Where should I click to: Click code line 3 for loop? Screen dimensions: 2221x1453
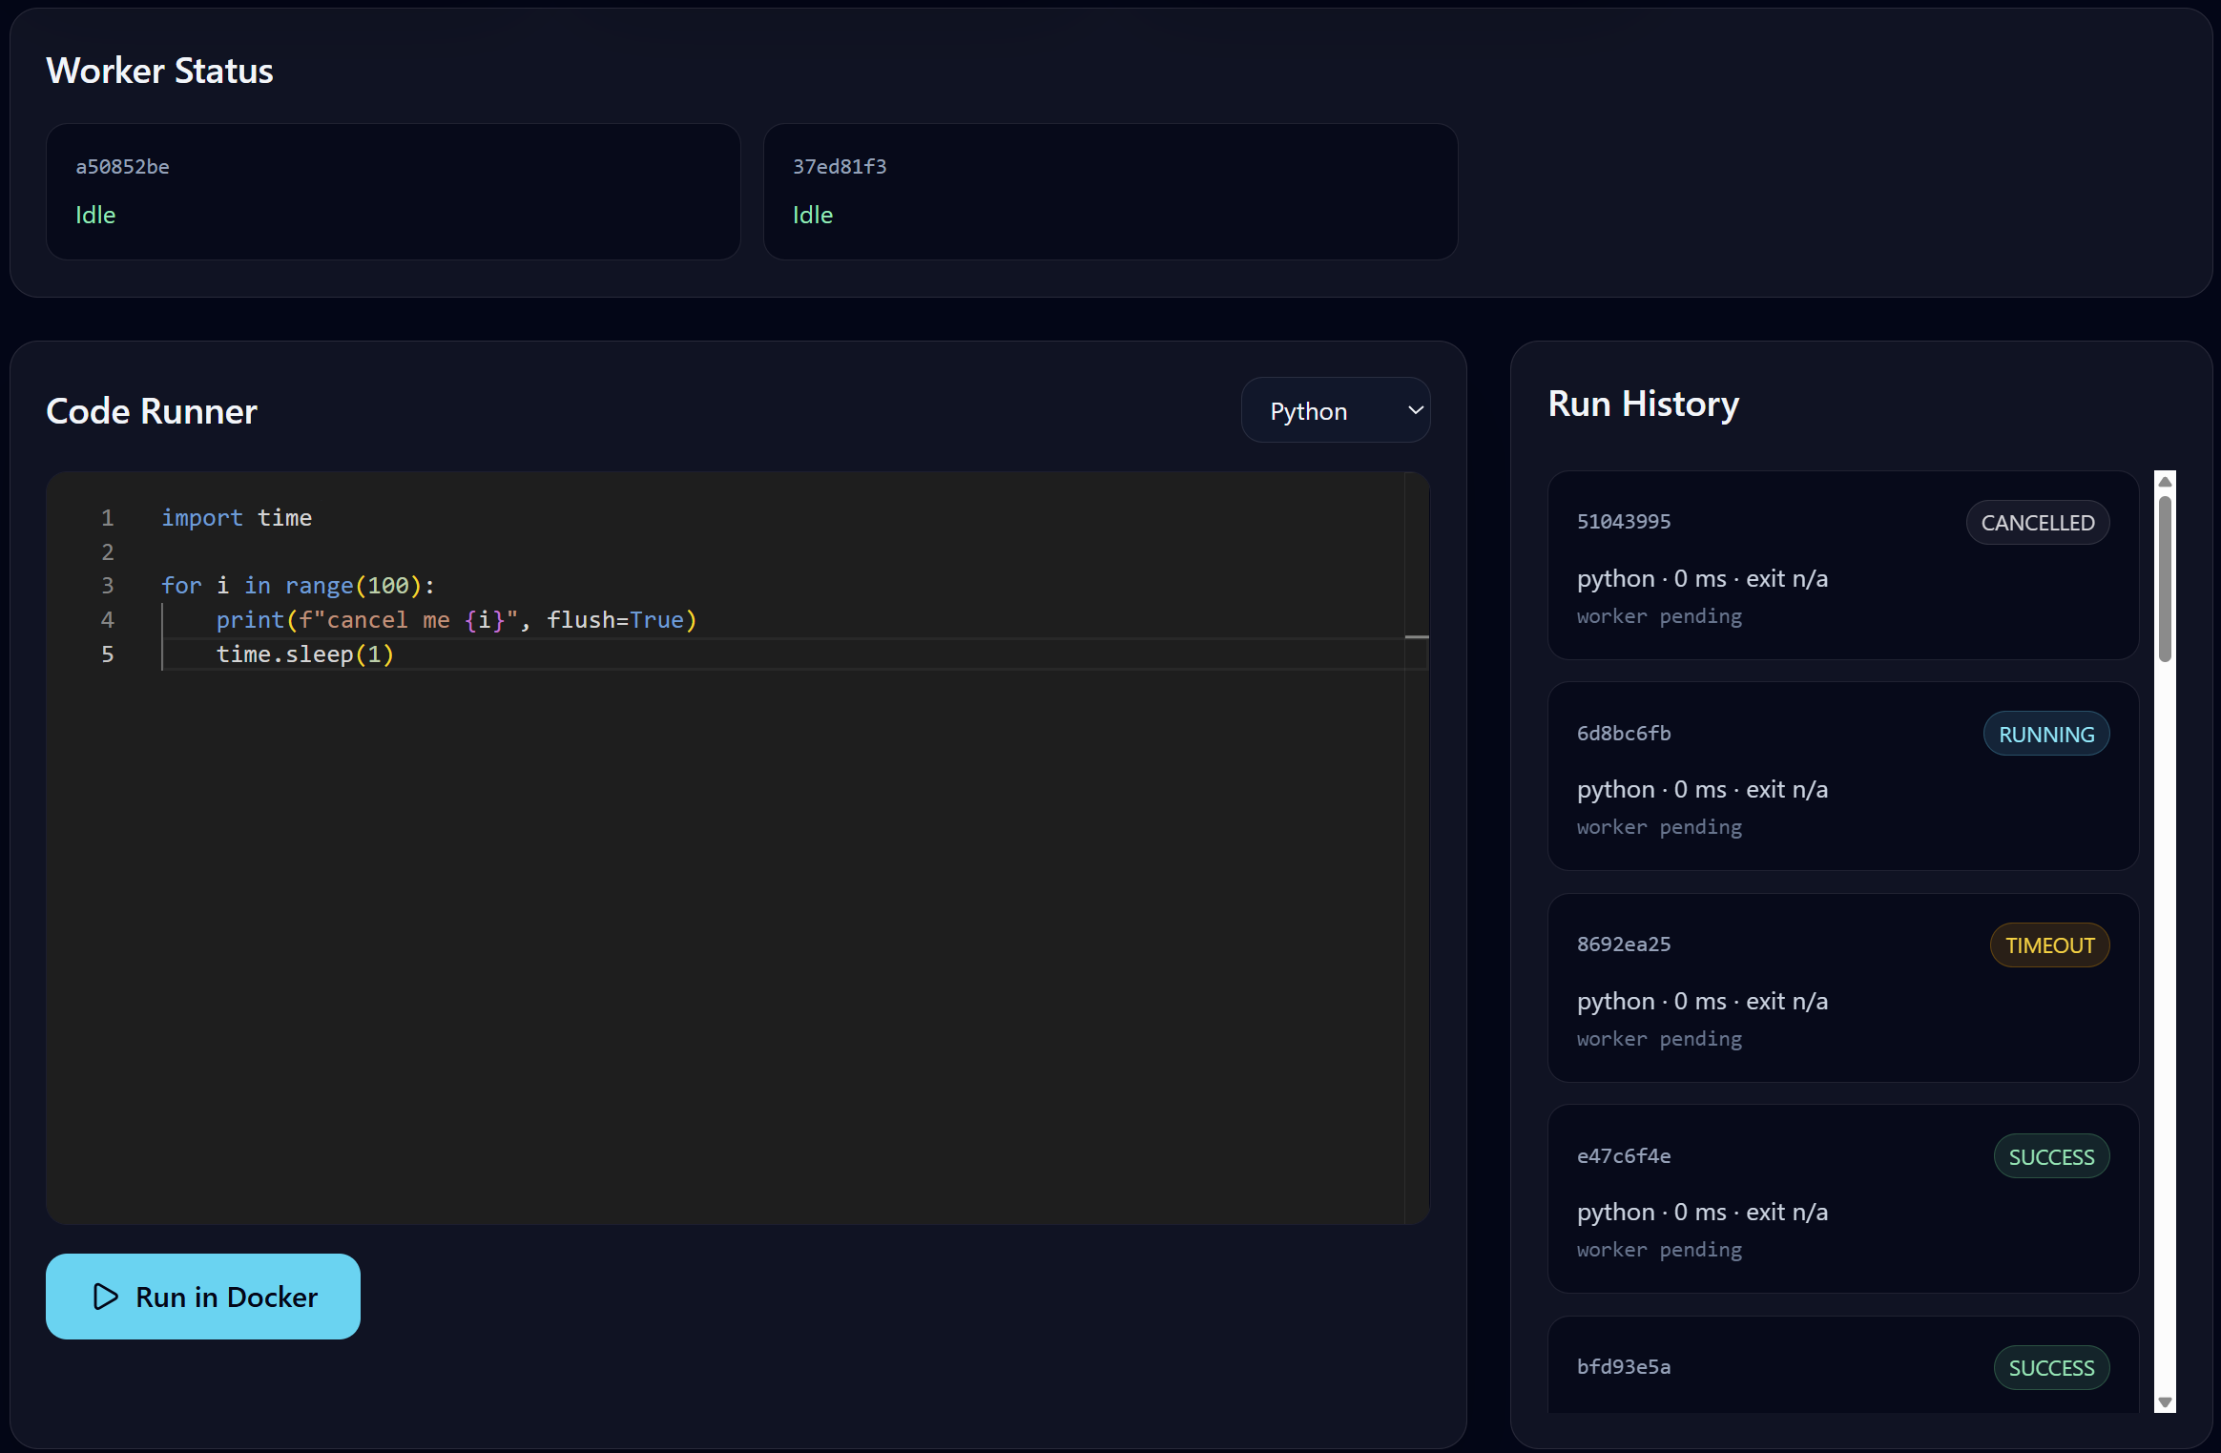pyautogui.click(x=298, y=585)
